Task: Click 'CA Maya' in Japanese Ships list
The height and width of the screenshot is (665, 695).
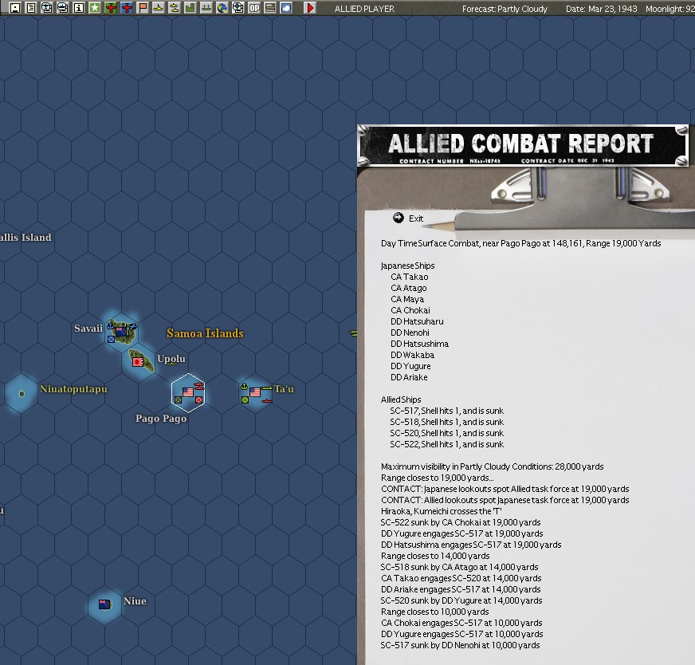Action: (407, 299)
